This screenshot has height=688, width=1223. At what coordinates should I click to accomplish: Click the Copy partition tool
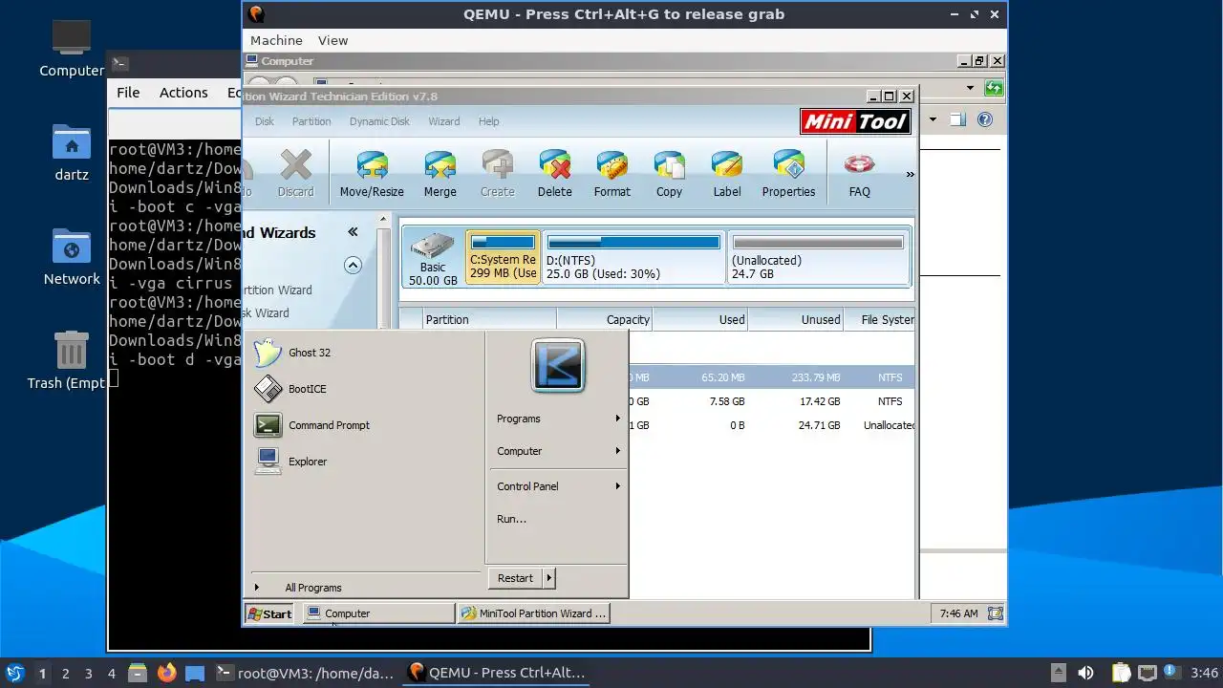click(x=669, y=173)
